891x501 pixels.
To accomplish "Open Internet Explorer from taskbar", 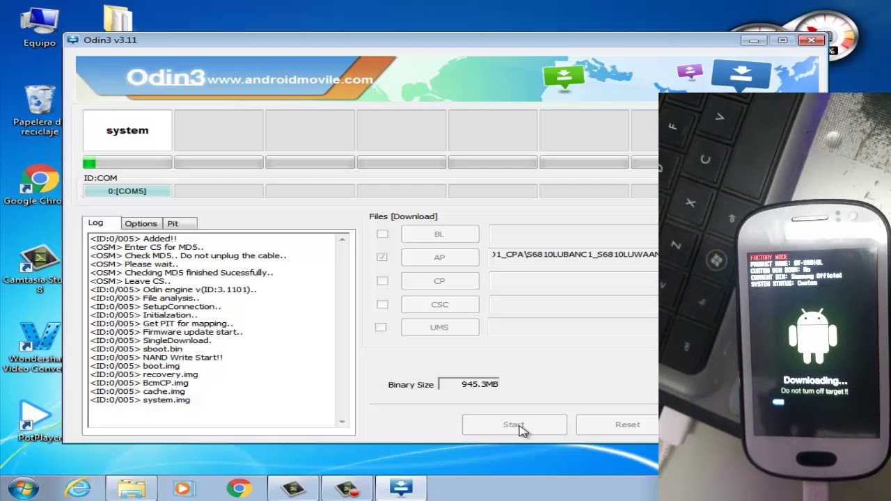I will coord(78,488).
